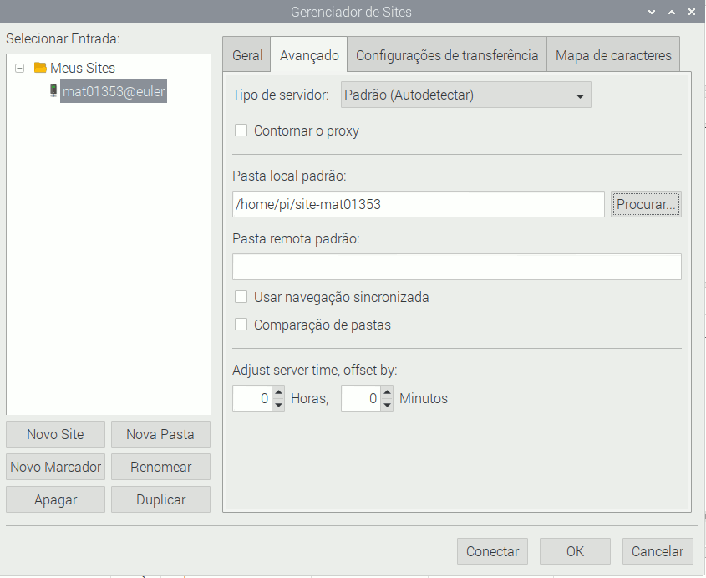Toggle Usar navegação sincronizada checkbox
Screen dimensions: 706x578
pos(241,297)
